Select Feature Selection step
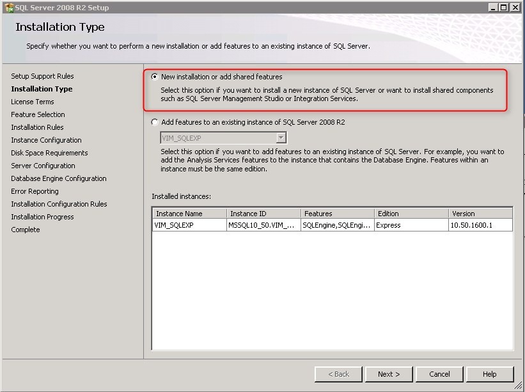 [38, 114]
